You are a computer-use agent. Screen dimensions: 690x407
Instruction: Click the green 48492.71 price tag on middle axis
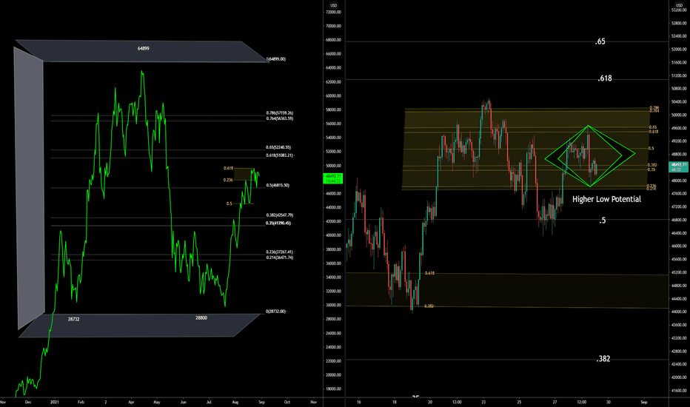click(x=332, y=178)
